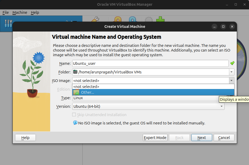Viewport: 249px width, 165px height.
Task: Click the 'No ISO image is selected' notice text
Action: pos(142,123)
